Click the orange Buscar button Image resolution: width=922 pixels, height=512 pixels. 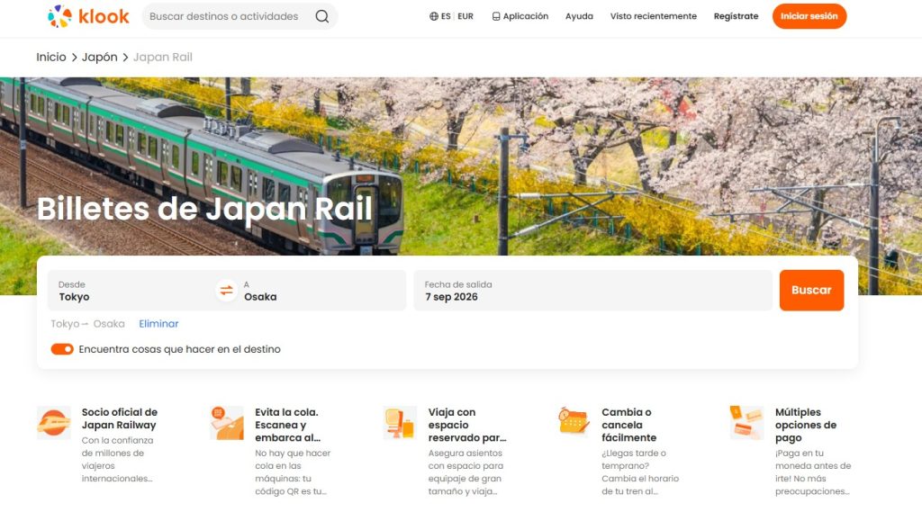pyautogui.click(x=811, y=291)
